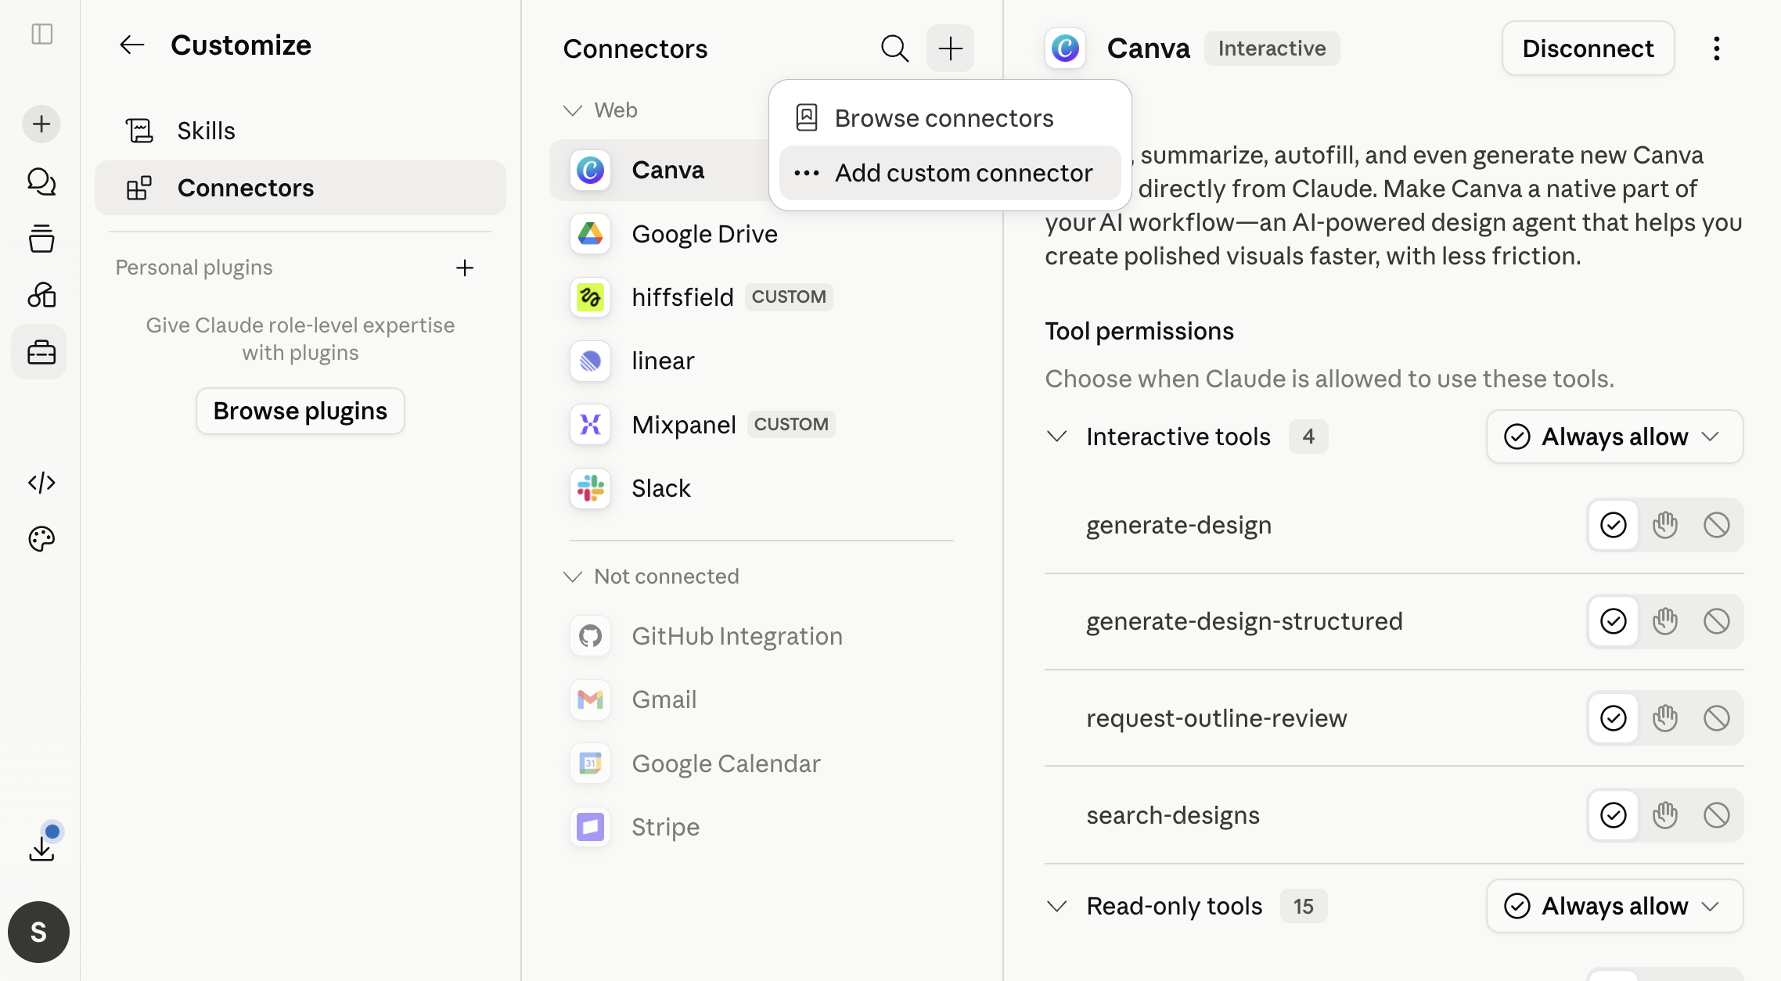Image resolution: width=1781 pixels, height=981 pixels.
Task: Go back with the Customize arrow
Action: tap(132, 45)
